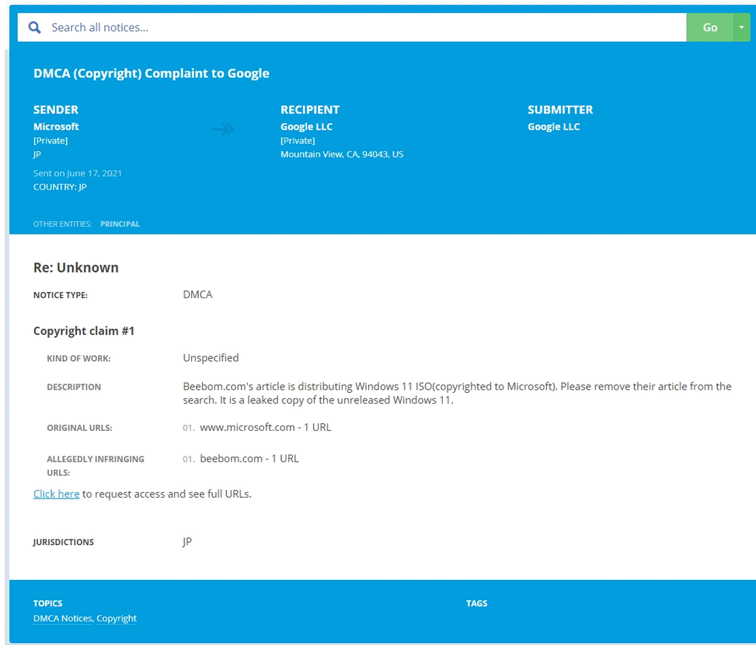The width and height of the screenshot is (756, 646).
Task: Click the 'beebom.com - 1 URL' entry
Action: (249, 459)
